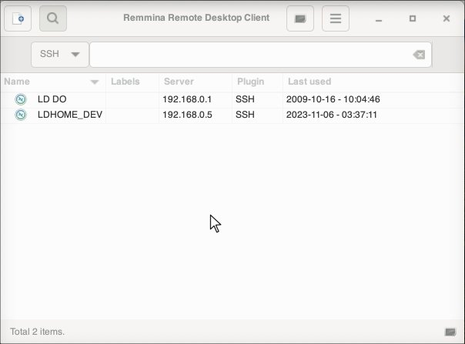Expand the SSH protocol dropdown

pyautogui.click(x=60, y=55)
